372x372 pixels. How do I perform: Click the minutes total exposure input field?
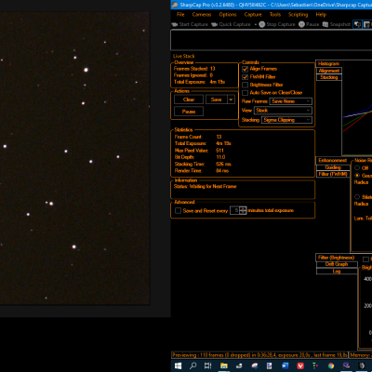(234, 210)
